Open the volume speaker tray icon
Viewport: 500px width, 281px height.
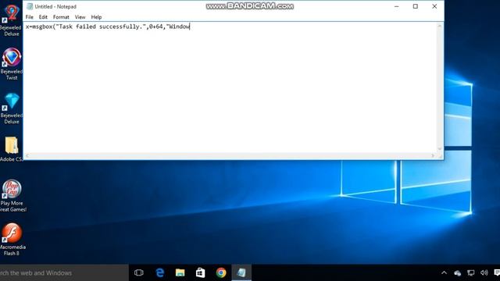(x=484, y=272)
